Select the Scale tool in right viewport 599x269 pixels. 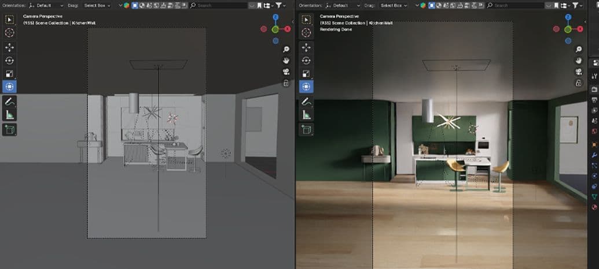306,73
